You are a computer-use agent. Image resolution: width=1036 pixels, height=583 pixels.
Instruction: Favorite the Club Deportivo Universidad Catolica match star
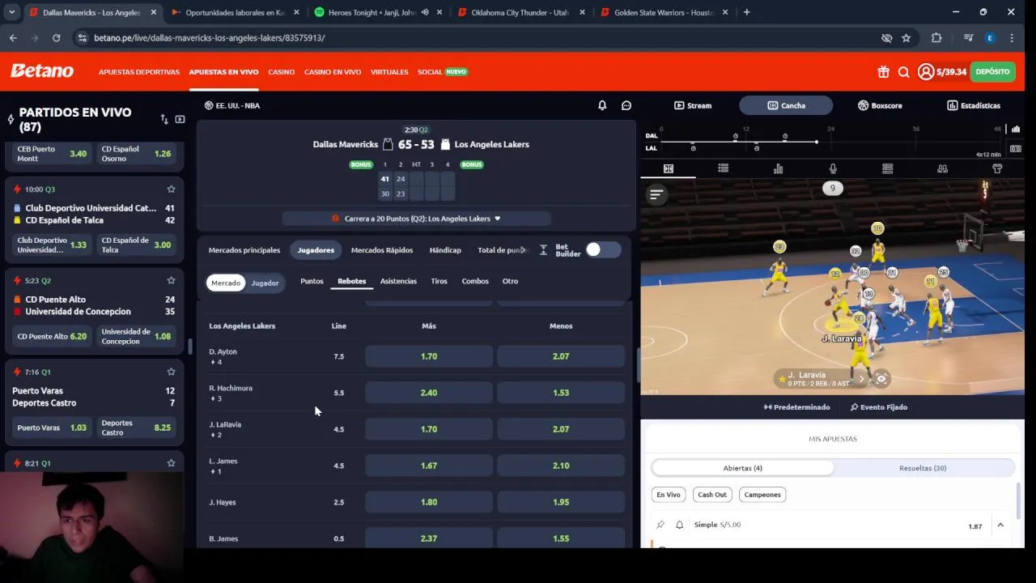coord(171,189)
